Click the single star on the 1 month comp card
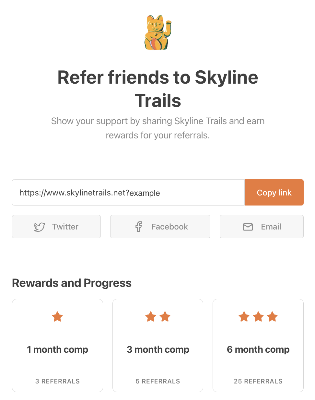Viewport: 315px width, 400px height. coord(57,317)
